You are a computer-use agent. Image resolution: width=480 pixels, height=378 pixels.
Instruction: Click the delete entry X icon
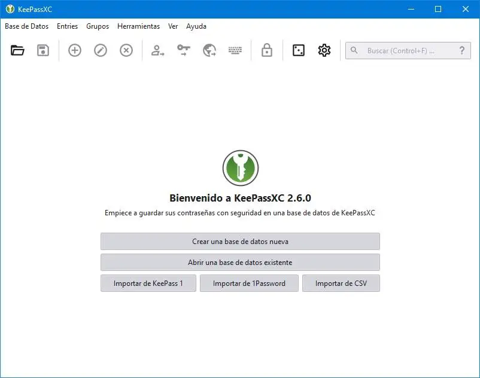point(126,50)
